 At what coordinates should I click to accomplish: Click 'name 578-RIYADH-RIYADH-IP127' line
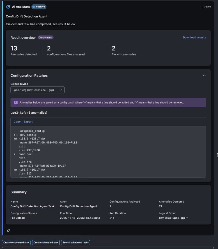[x=43, y=166]
